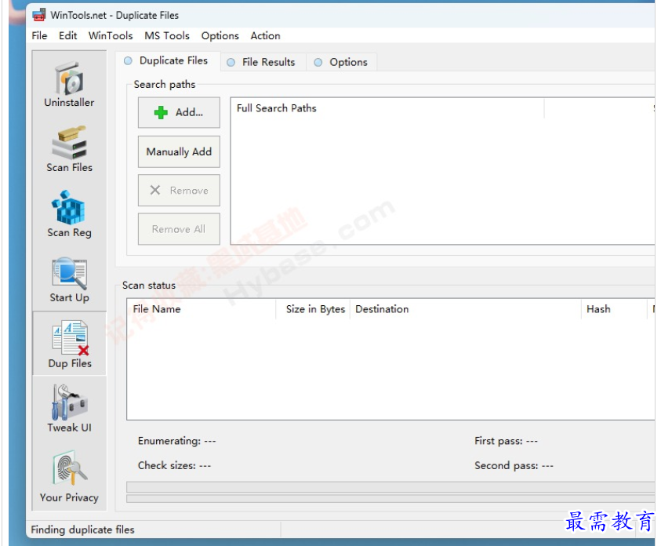Viewport: 661px width, 546px height.
Task: Open the Your Privacy tool
Action: [x=69, y=476]
